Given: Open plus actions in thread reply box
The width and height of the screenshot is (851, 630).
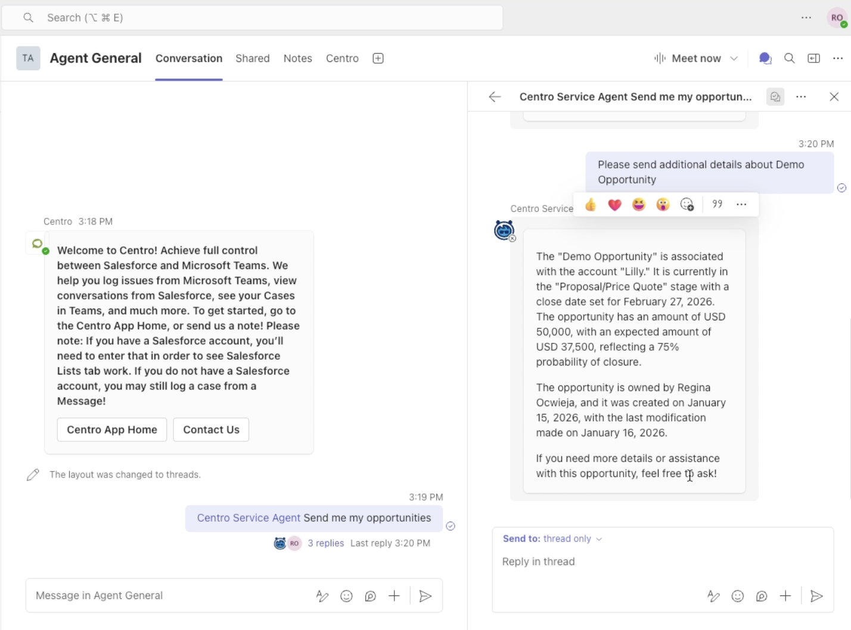Looking at the screenshot, I should point(785,596).
